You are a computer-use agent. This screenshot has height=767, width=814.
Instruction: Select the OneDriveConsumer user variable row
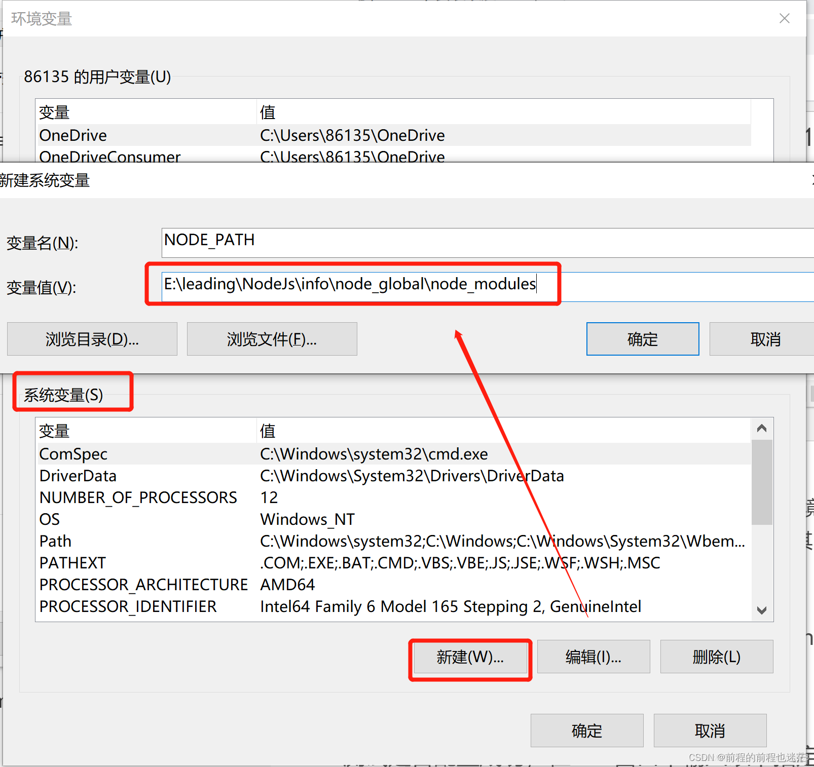(x=393, y=155)
